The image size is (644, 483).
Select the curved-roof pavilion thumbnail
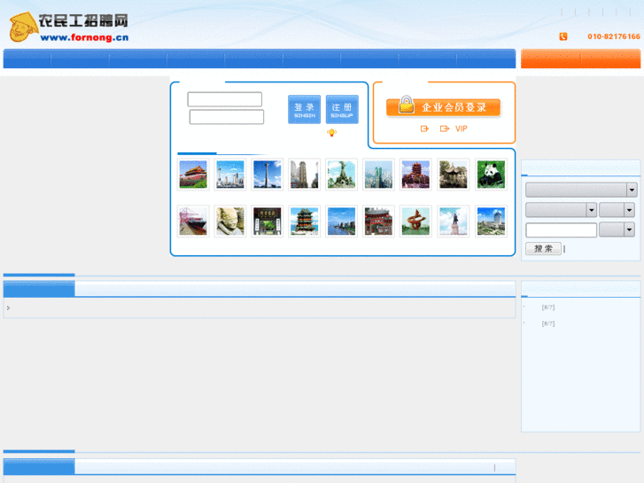tap(453, 175)
